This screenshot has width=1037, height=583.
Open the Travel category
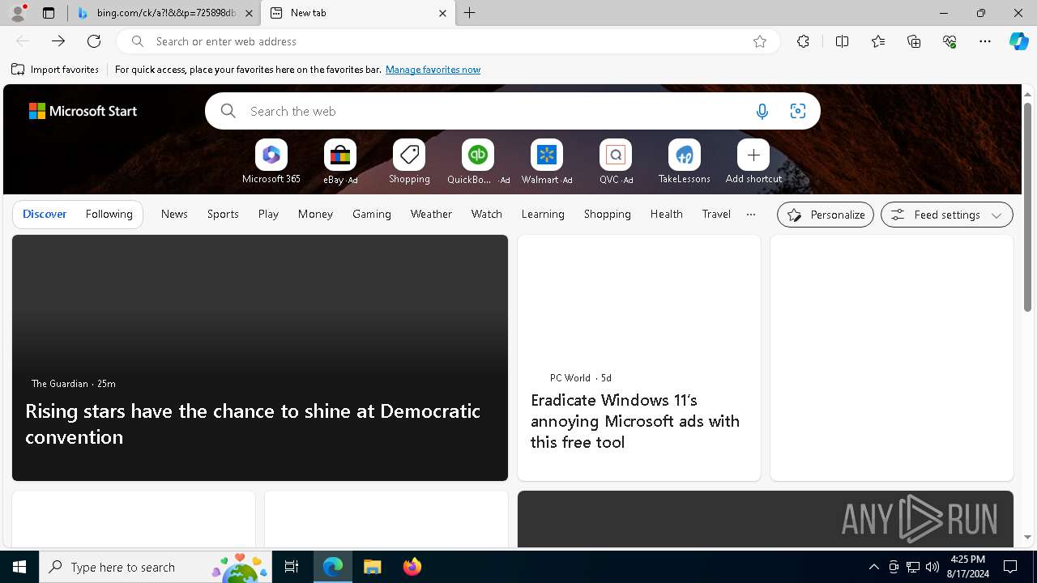pos(716,215)
